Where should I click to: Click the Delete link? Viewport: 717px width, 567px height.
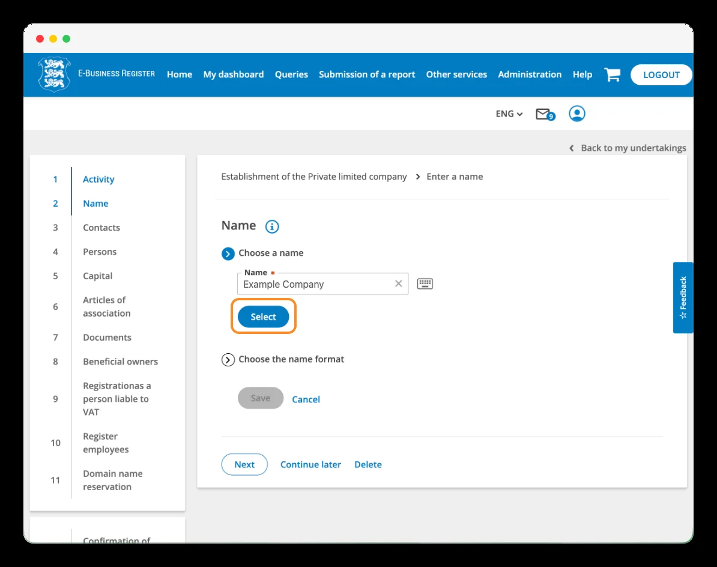click(368, 464)
